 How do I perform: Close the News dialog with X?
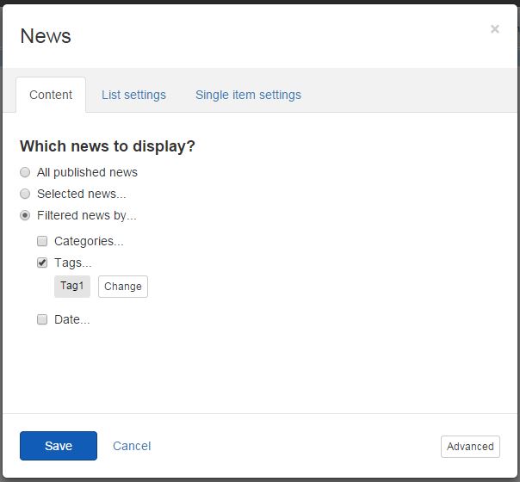(495, 29)
